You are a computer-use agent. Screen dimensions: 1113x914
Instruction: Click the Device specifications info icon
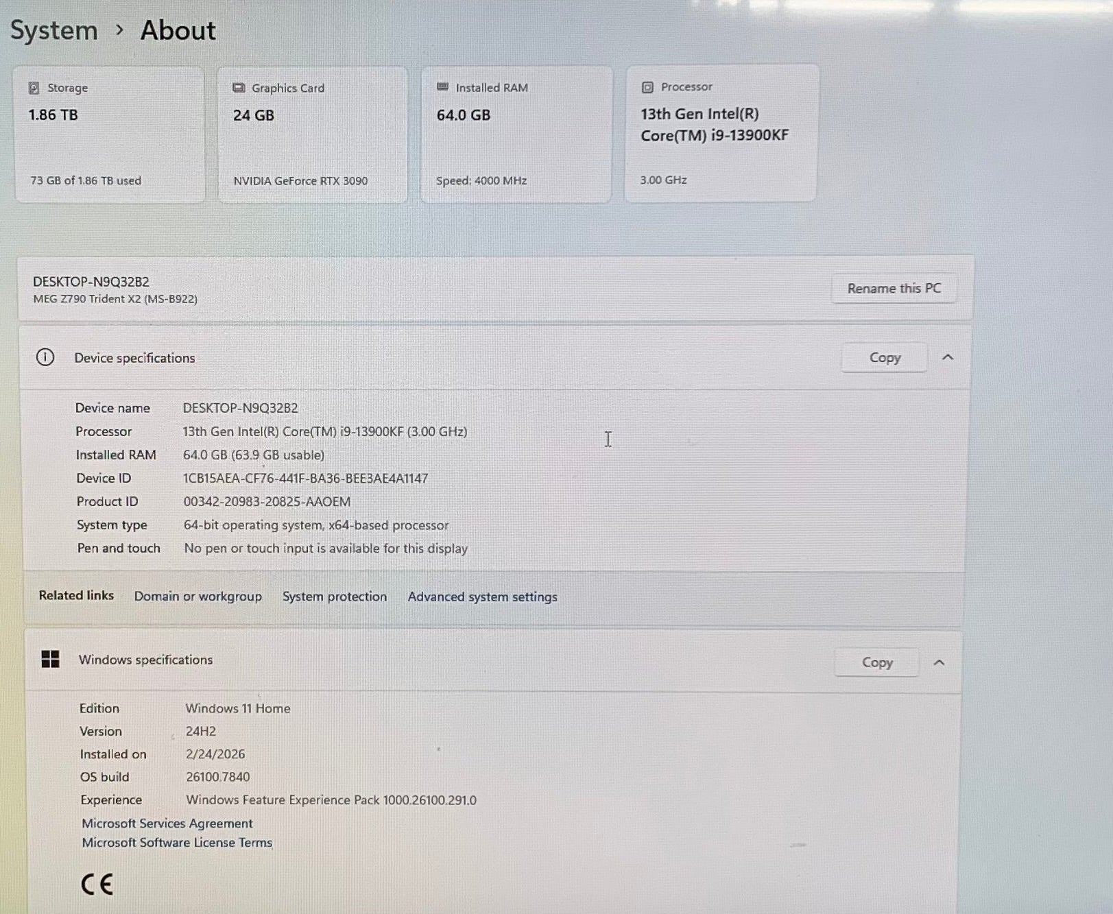pyautogui.click(x=45, y=357)
